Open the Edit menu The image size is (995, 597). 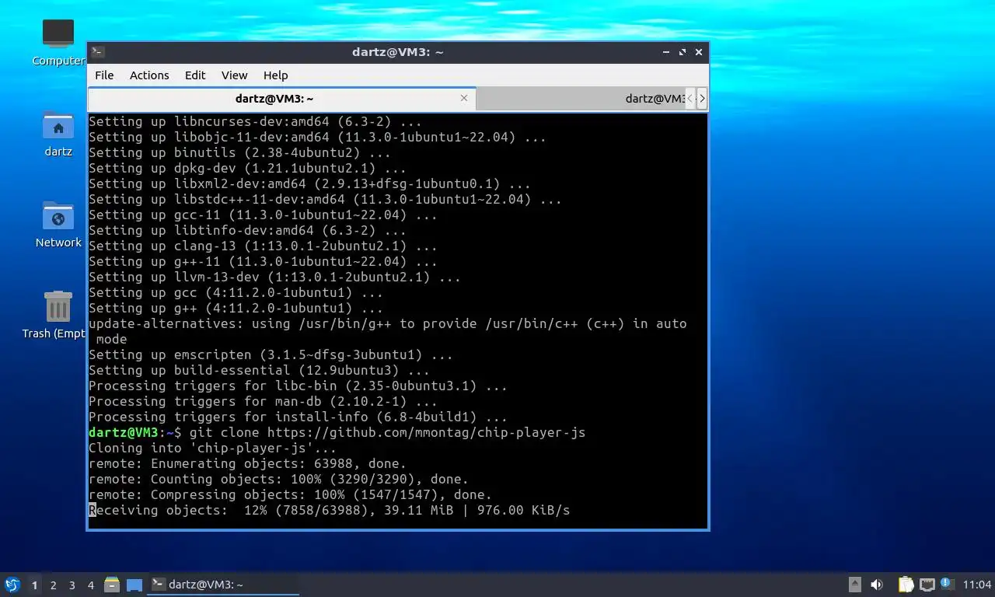click(x=195, y=75)
